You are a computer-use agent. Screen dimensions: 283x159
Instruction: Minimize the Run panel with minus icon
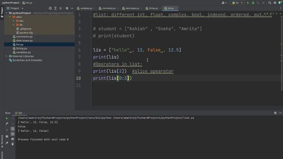point(280,113)
